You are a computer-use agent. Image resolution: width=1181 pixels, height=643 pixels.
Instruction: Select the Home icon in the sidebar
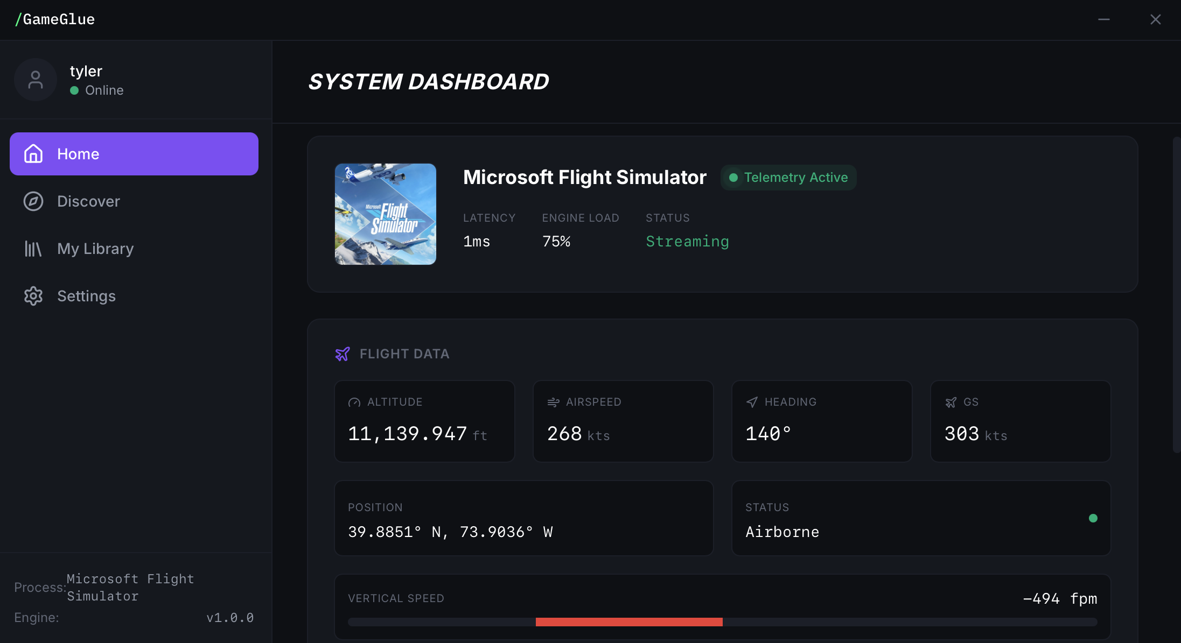[x=33, y=154]
